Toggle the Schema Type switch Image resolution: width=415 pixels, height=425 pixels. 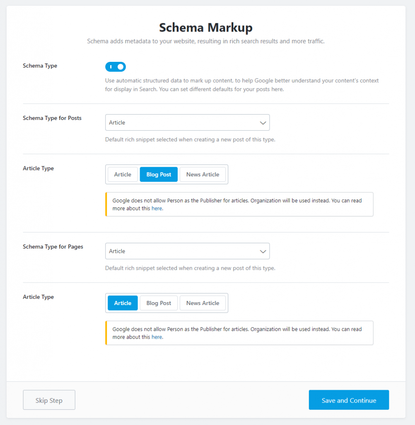pyautogui.click(x=116, y=67)
